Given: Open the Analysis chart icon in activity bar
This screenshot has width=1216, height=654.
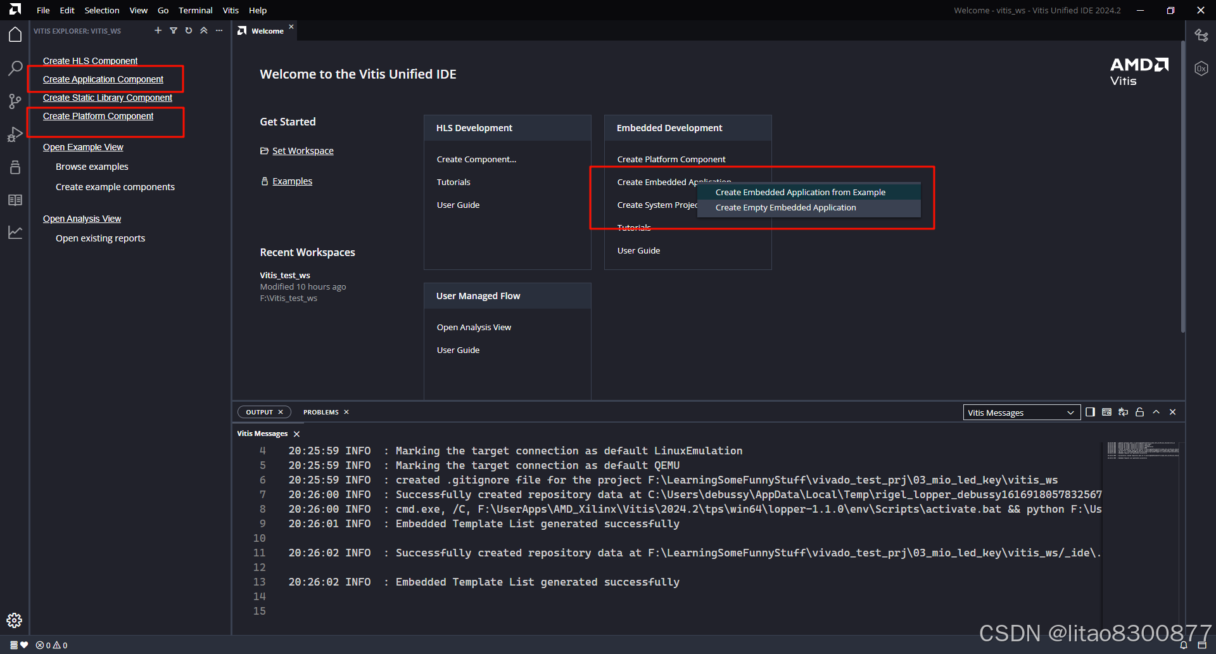Looking at the screenshot, I should (x=15, y=233).
